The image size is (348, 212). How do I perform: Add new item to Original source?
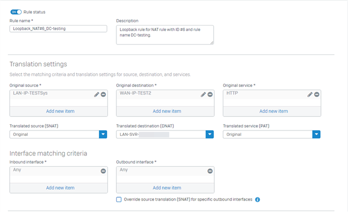click(x=60, y=111)
